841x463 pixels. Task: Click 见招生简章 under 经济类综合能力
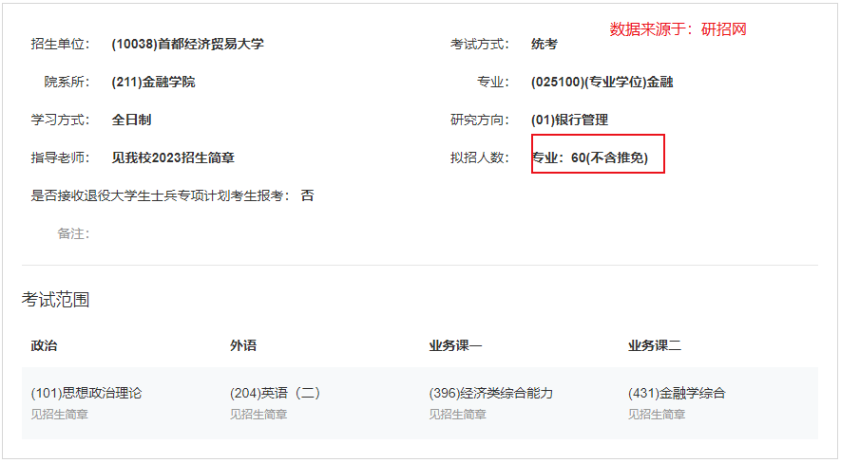457,415
